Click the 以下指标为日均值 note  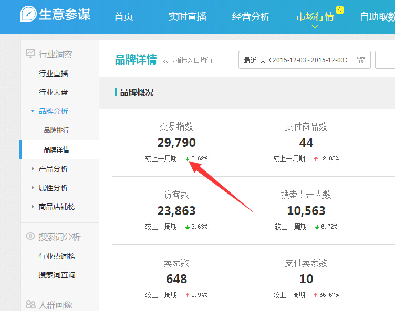(187, 60)
